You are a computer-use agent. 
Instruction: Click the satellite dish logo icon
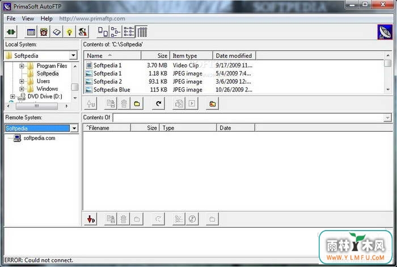(385, 32)
